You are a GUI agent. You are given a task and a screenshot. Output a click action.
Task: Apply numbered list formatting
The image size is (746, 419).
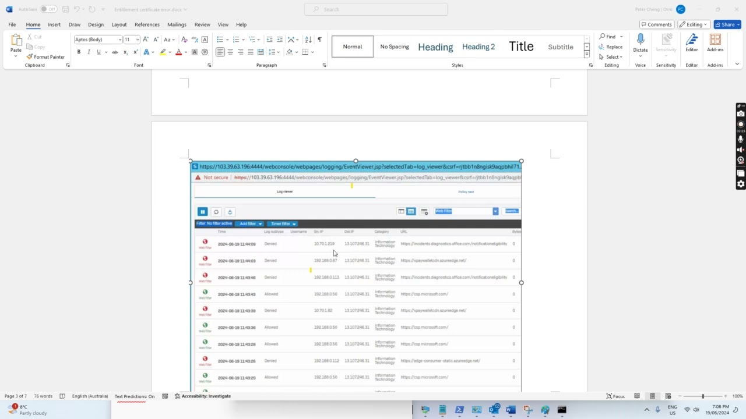pos(236,40)
